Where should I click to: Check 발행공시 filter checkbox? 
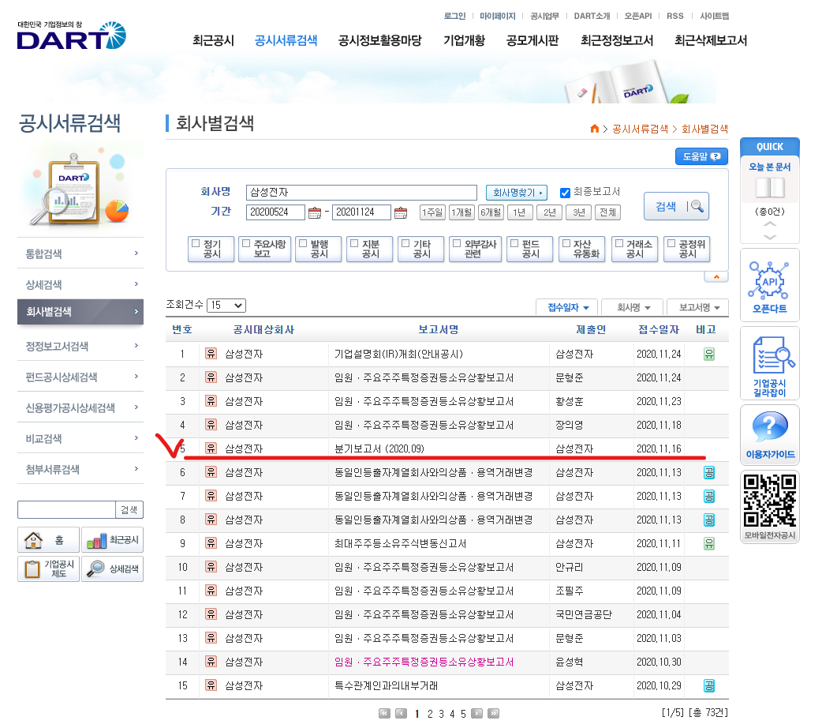click(x=303, y=243)
